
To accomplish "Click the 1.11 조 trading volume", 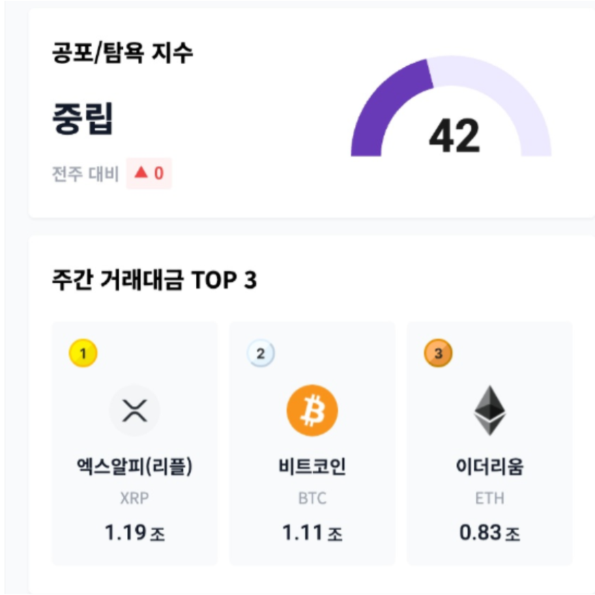I will (x=312, y=532).
